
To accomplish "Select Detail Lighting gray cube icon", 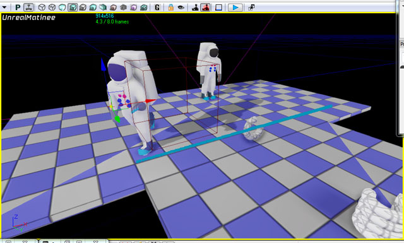I will pos(83,8).
